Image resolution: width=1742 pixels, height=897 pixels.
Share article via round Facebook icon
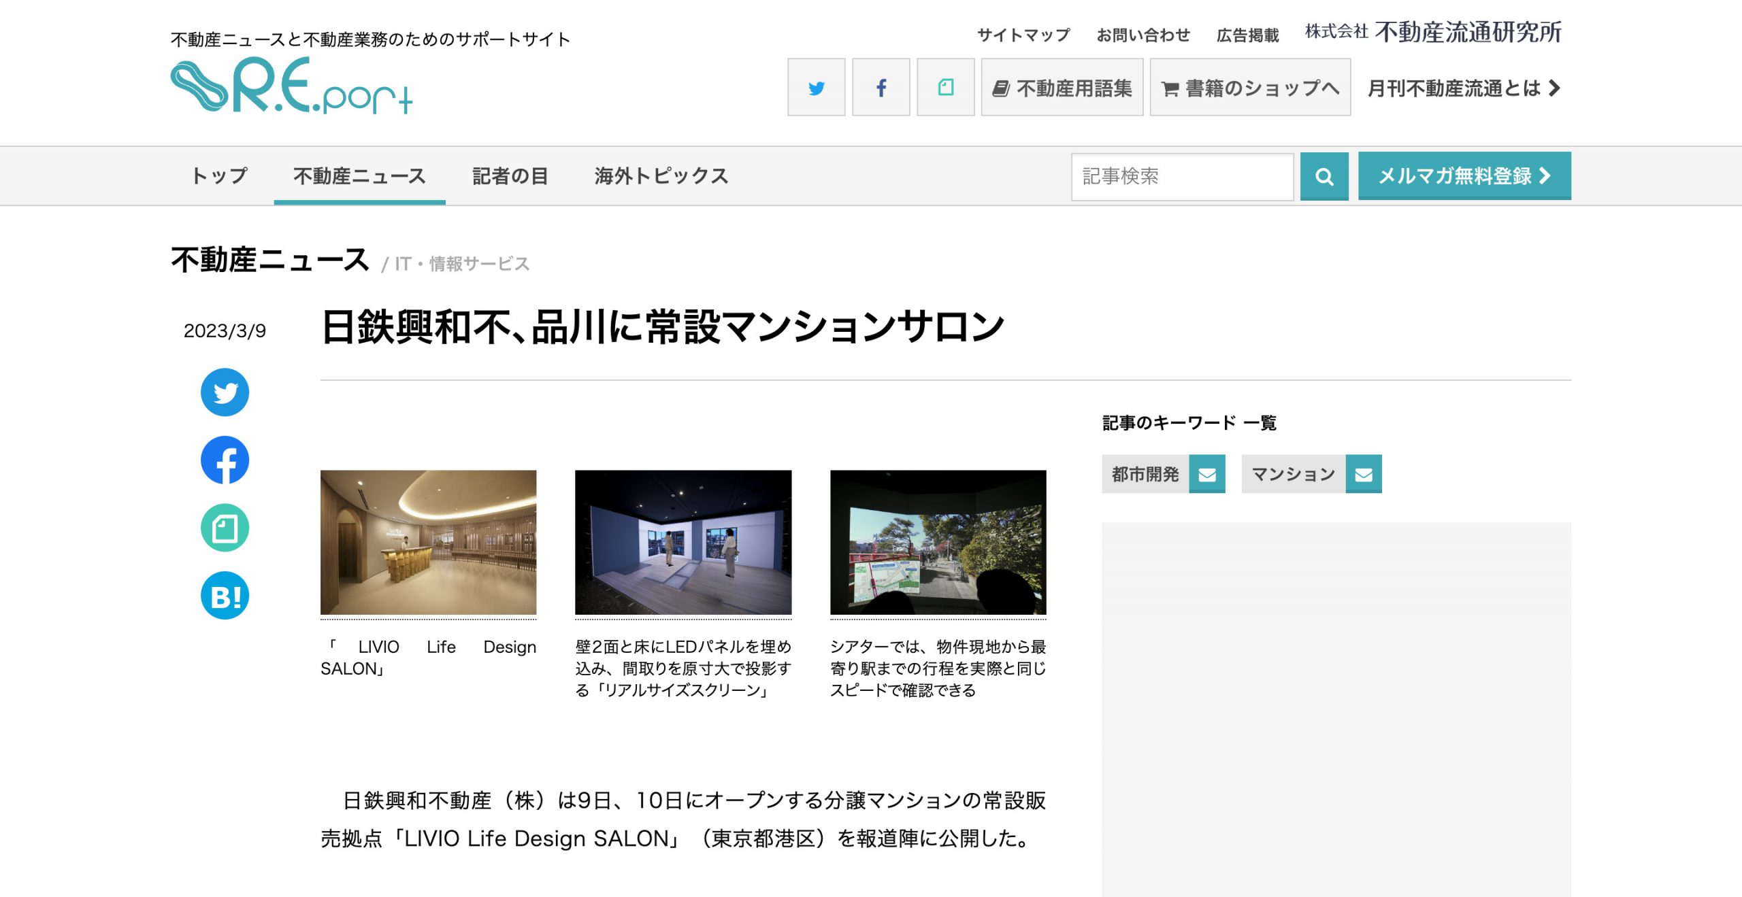225,460
